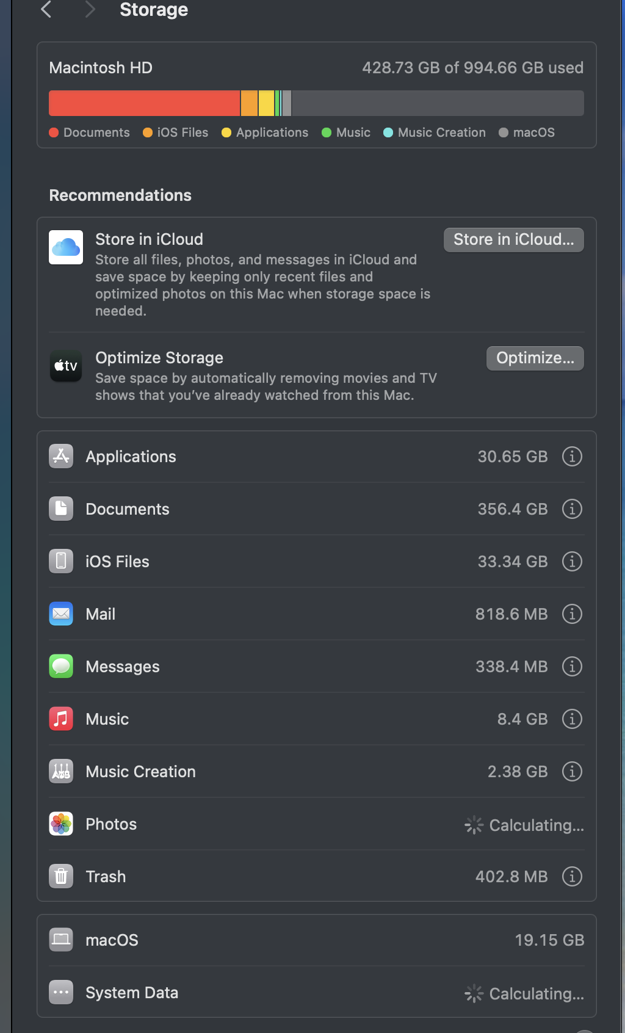Click the red Documents segment in storage bar
Viewport: 625px width, 1033px height.
click(x=144, y=103)
